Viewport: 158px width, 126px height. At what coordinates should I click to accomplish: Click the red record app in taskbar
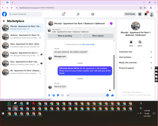pyautogui.click(x=33, y=104)
